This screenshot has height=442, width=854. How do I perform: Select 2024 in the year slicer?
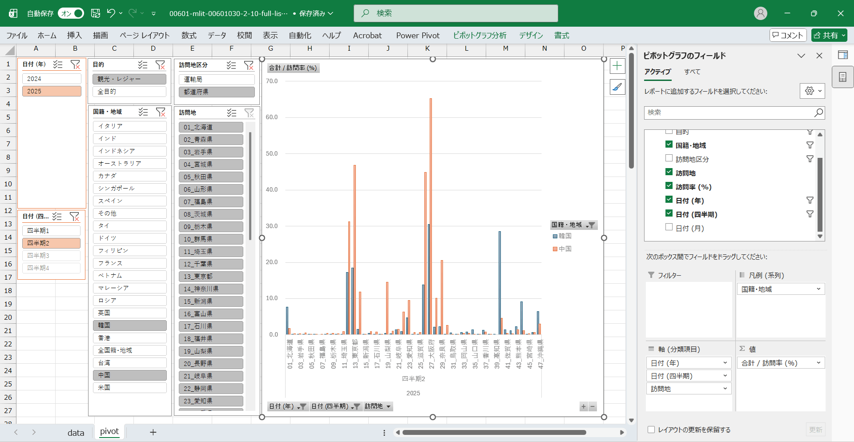pos(52,79)
